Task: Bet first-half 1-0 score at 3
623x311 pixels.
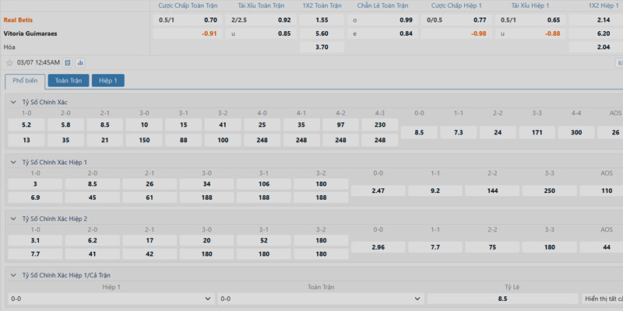Action: coord(35,184)
